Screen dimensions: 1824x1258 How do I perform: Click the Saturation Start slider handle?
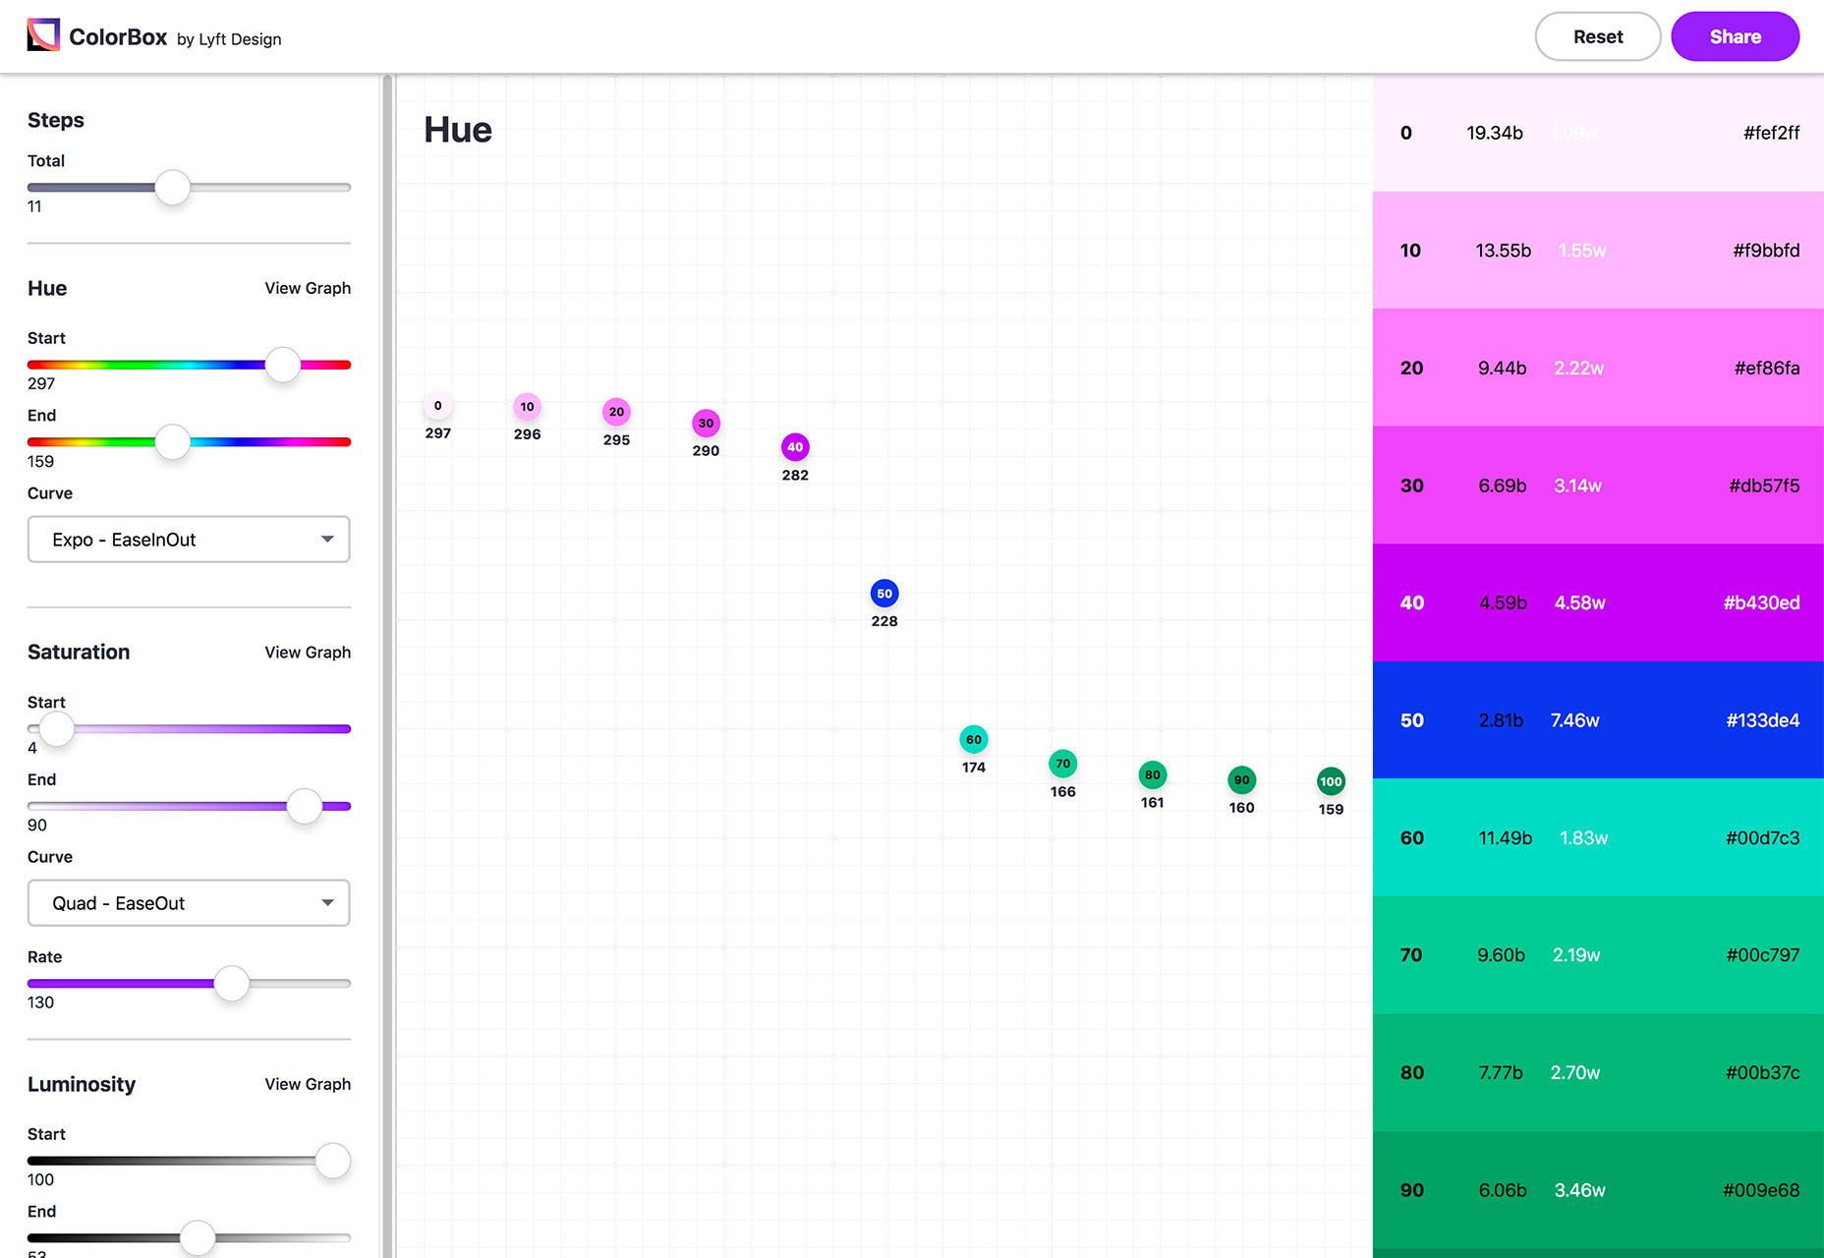[57, 728]
